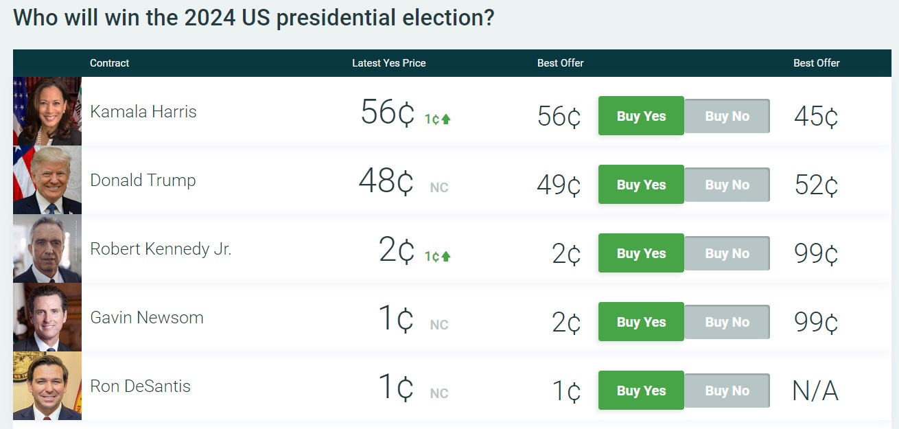Buy Yes on Donald Trump contract
Viewport: 899px width, 429px height.
click(641, 185)
